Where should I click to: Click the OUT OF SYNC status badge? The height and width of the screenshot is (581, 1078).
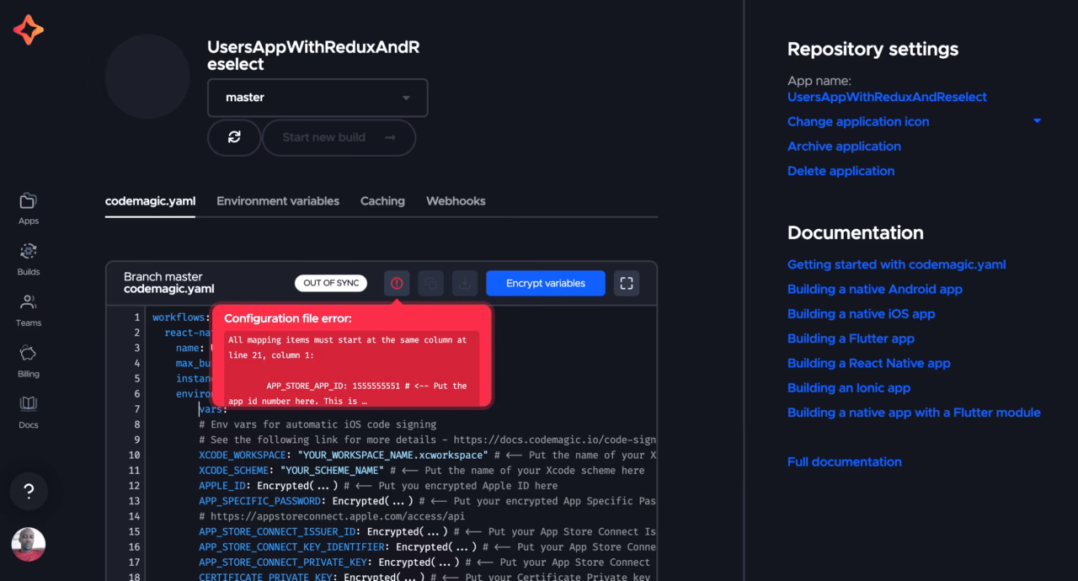click(330, 283)
